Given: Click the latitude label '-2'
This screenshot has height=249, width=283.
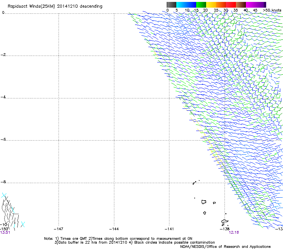Looking at the screenshot, I should coord(3,55).
